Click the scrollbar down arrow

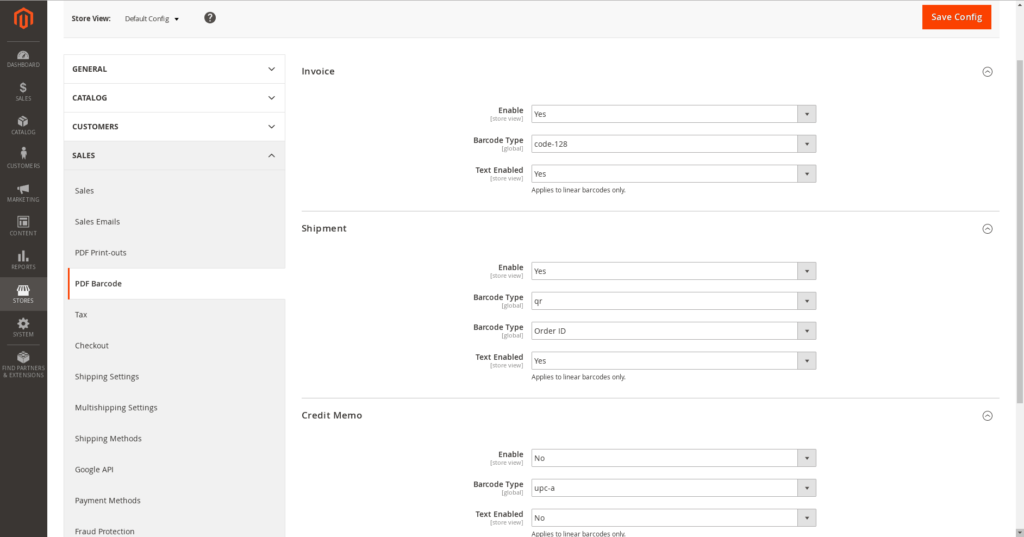(x=1020, y=533)
